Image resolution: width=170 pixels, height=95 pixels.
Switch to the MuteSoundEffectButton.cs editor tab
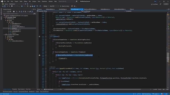tap(90, 9)
